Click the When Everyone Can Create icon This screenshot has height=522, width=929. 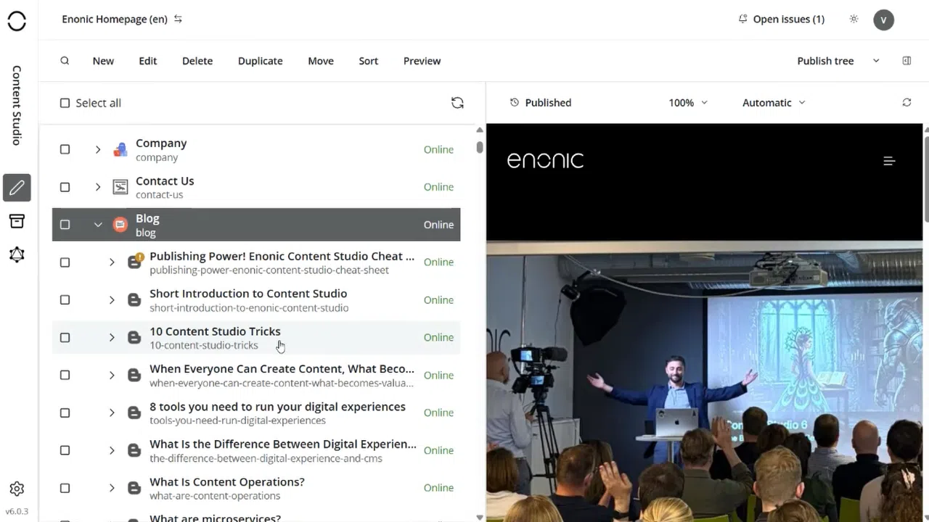[x=134, y=376]
